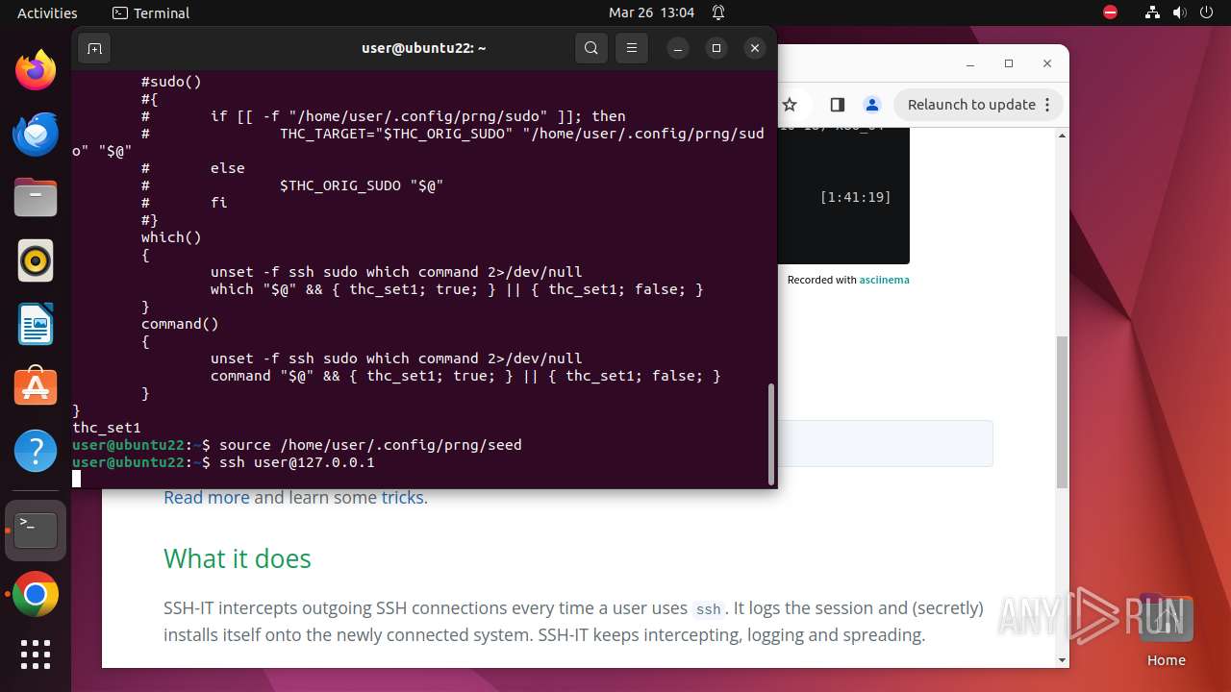Close the terminal window
The width and height of the screenshot is (1231, 692).
point(755,48)
